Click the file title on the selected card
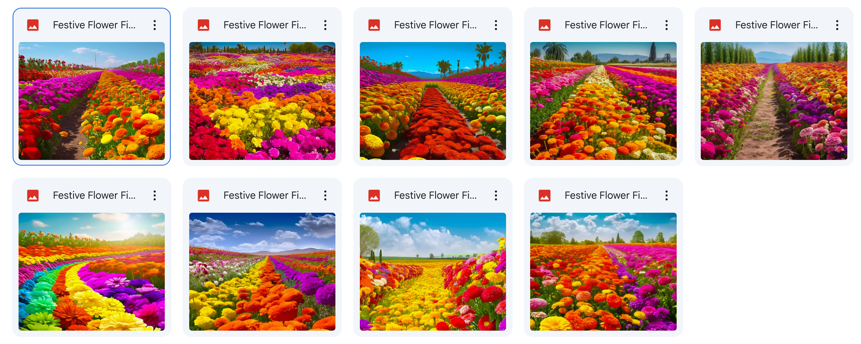The width and height of the screenshot is (861, 344). click(94, 25)
